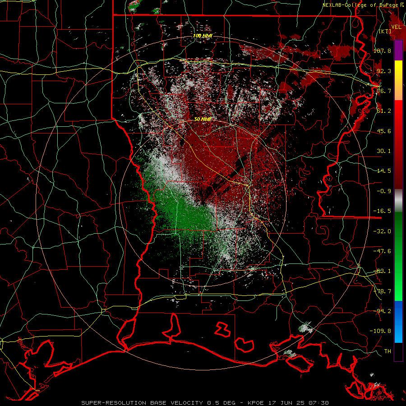Click the 92.3 velocity scale value
The image size is (406, 406).
tap(384, 71)
